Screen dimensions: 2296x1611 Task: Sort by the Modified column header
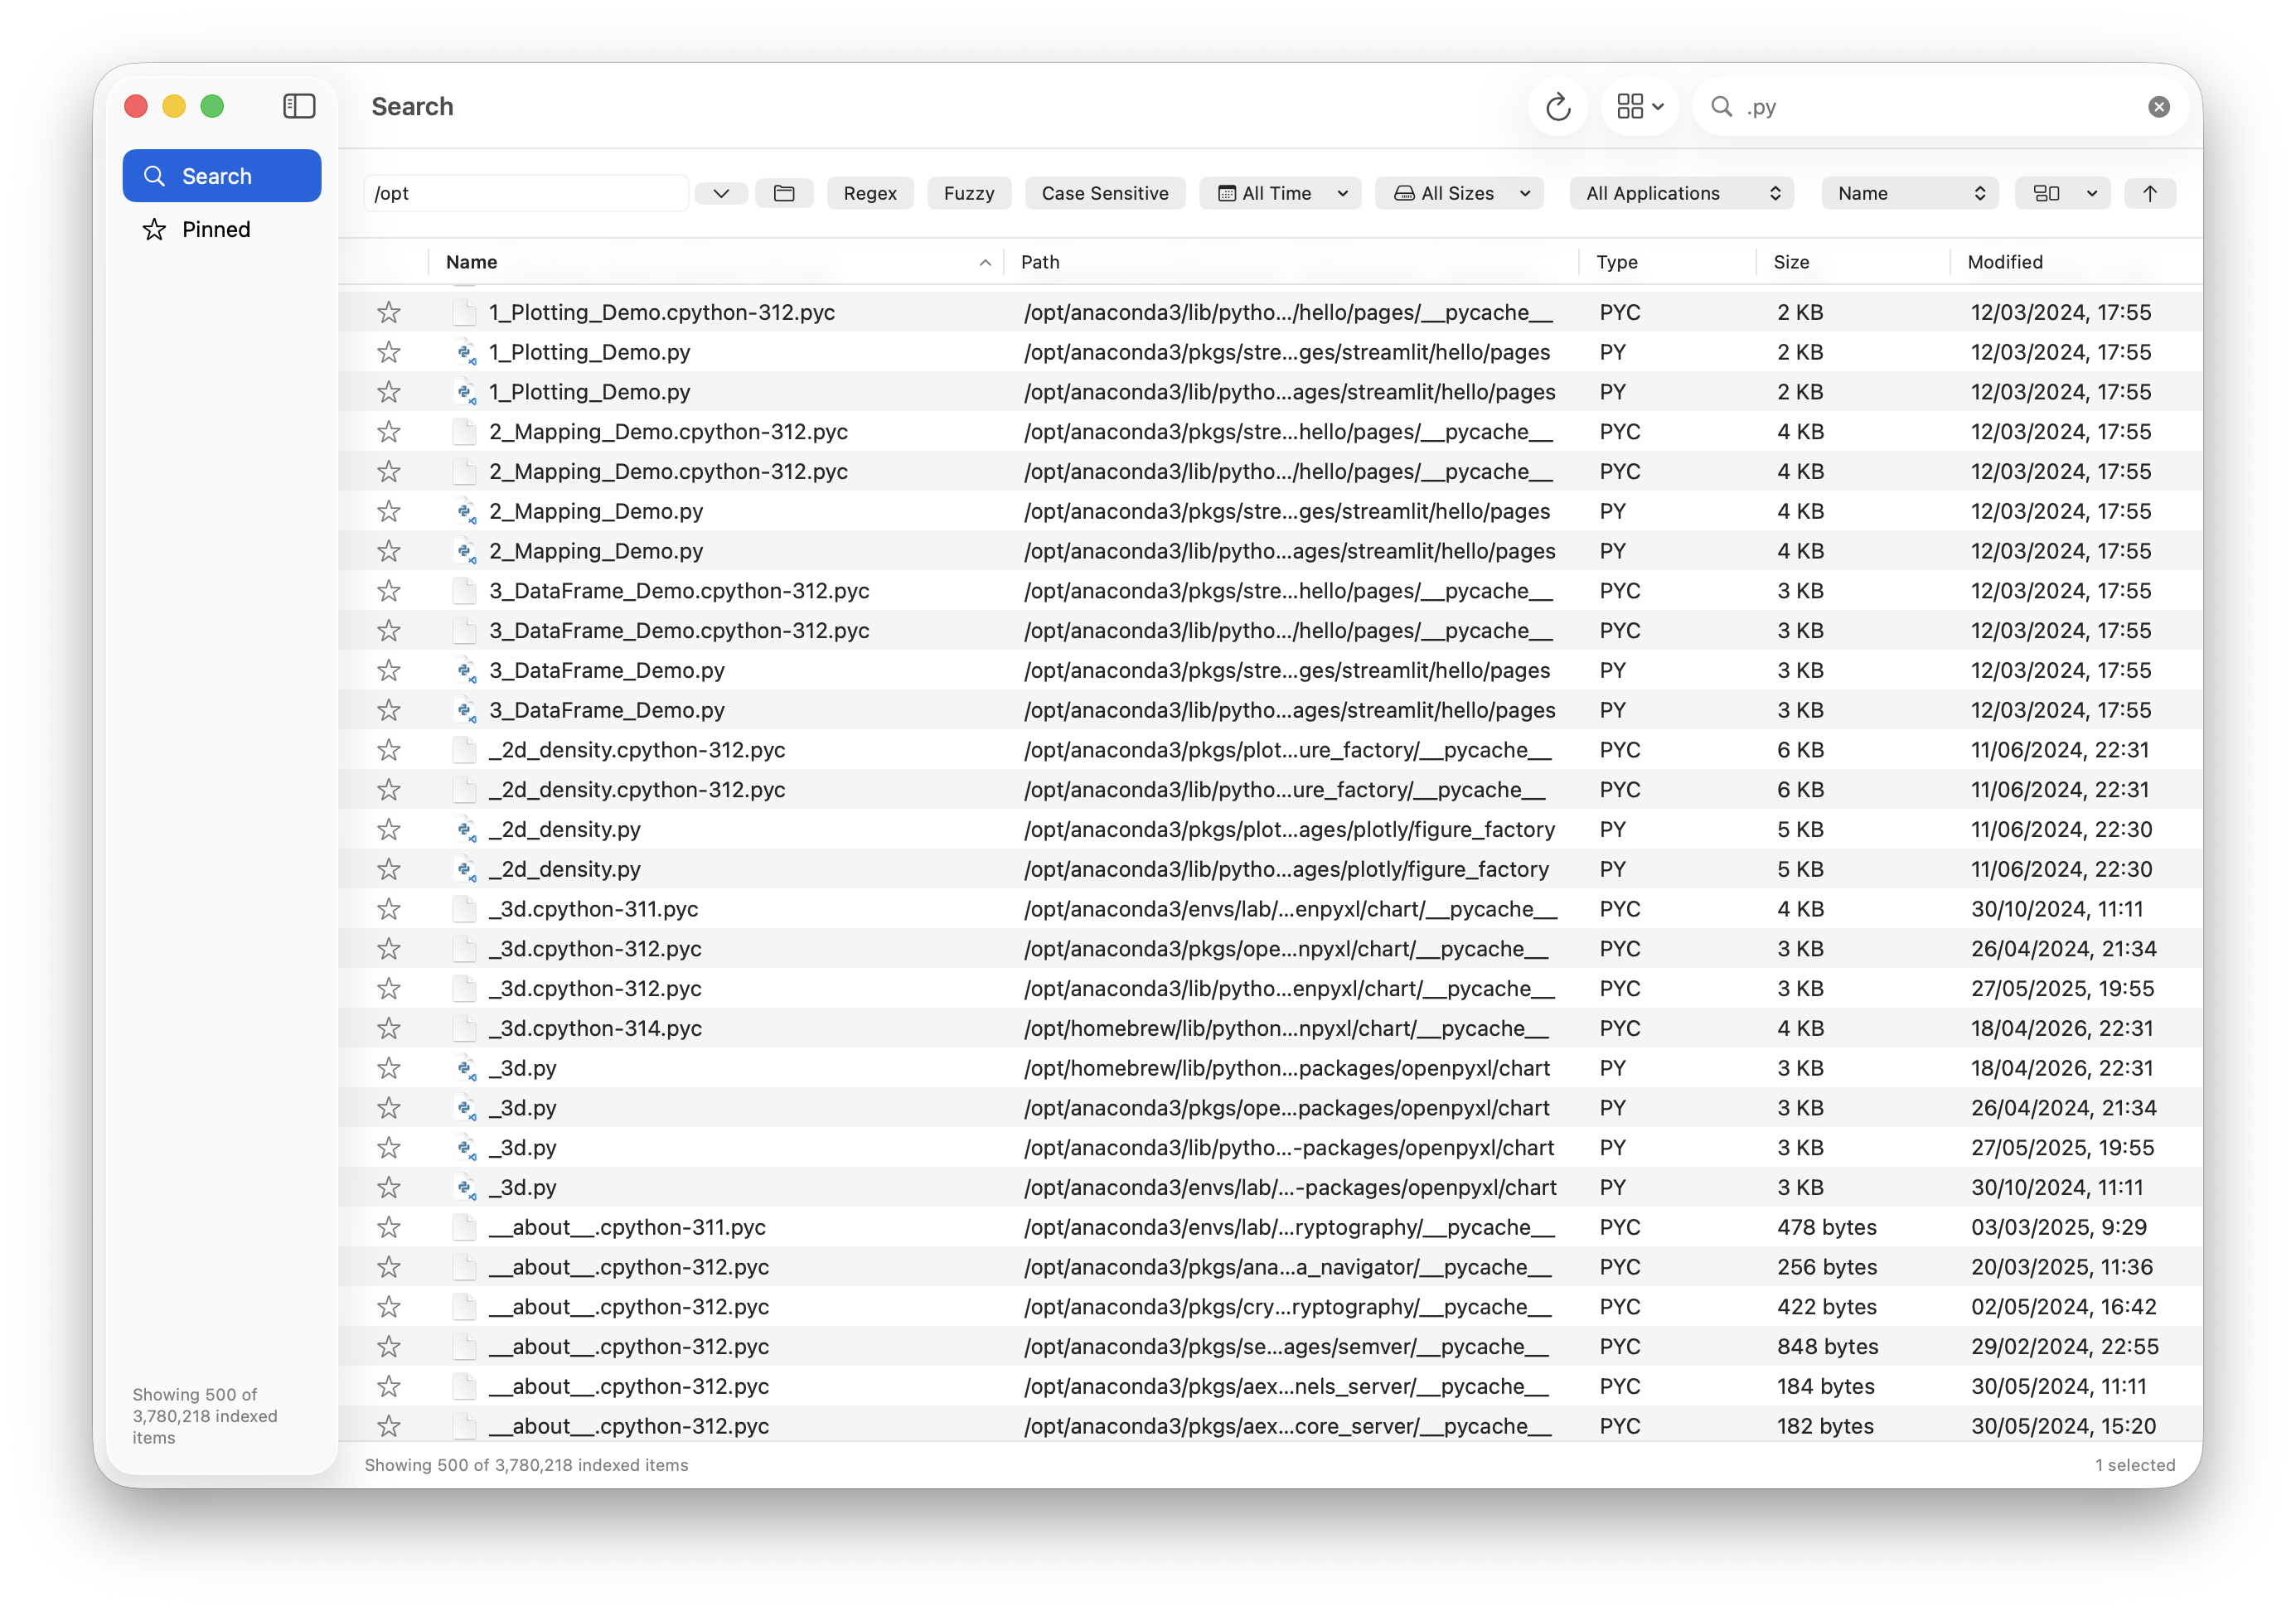pyautogui.click(x=2075, y=262)
